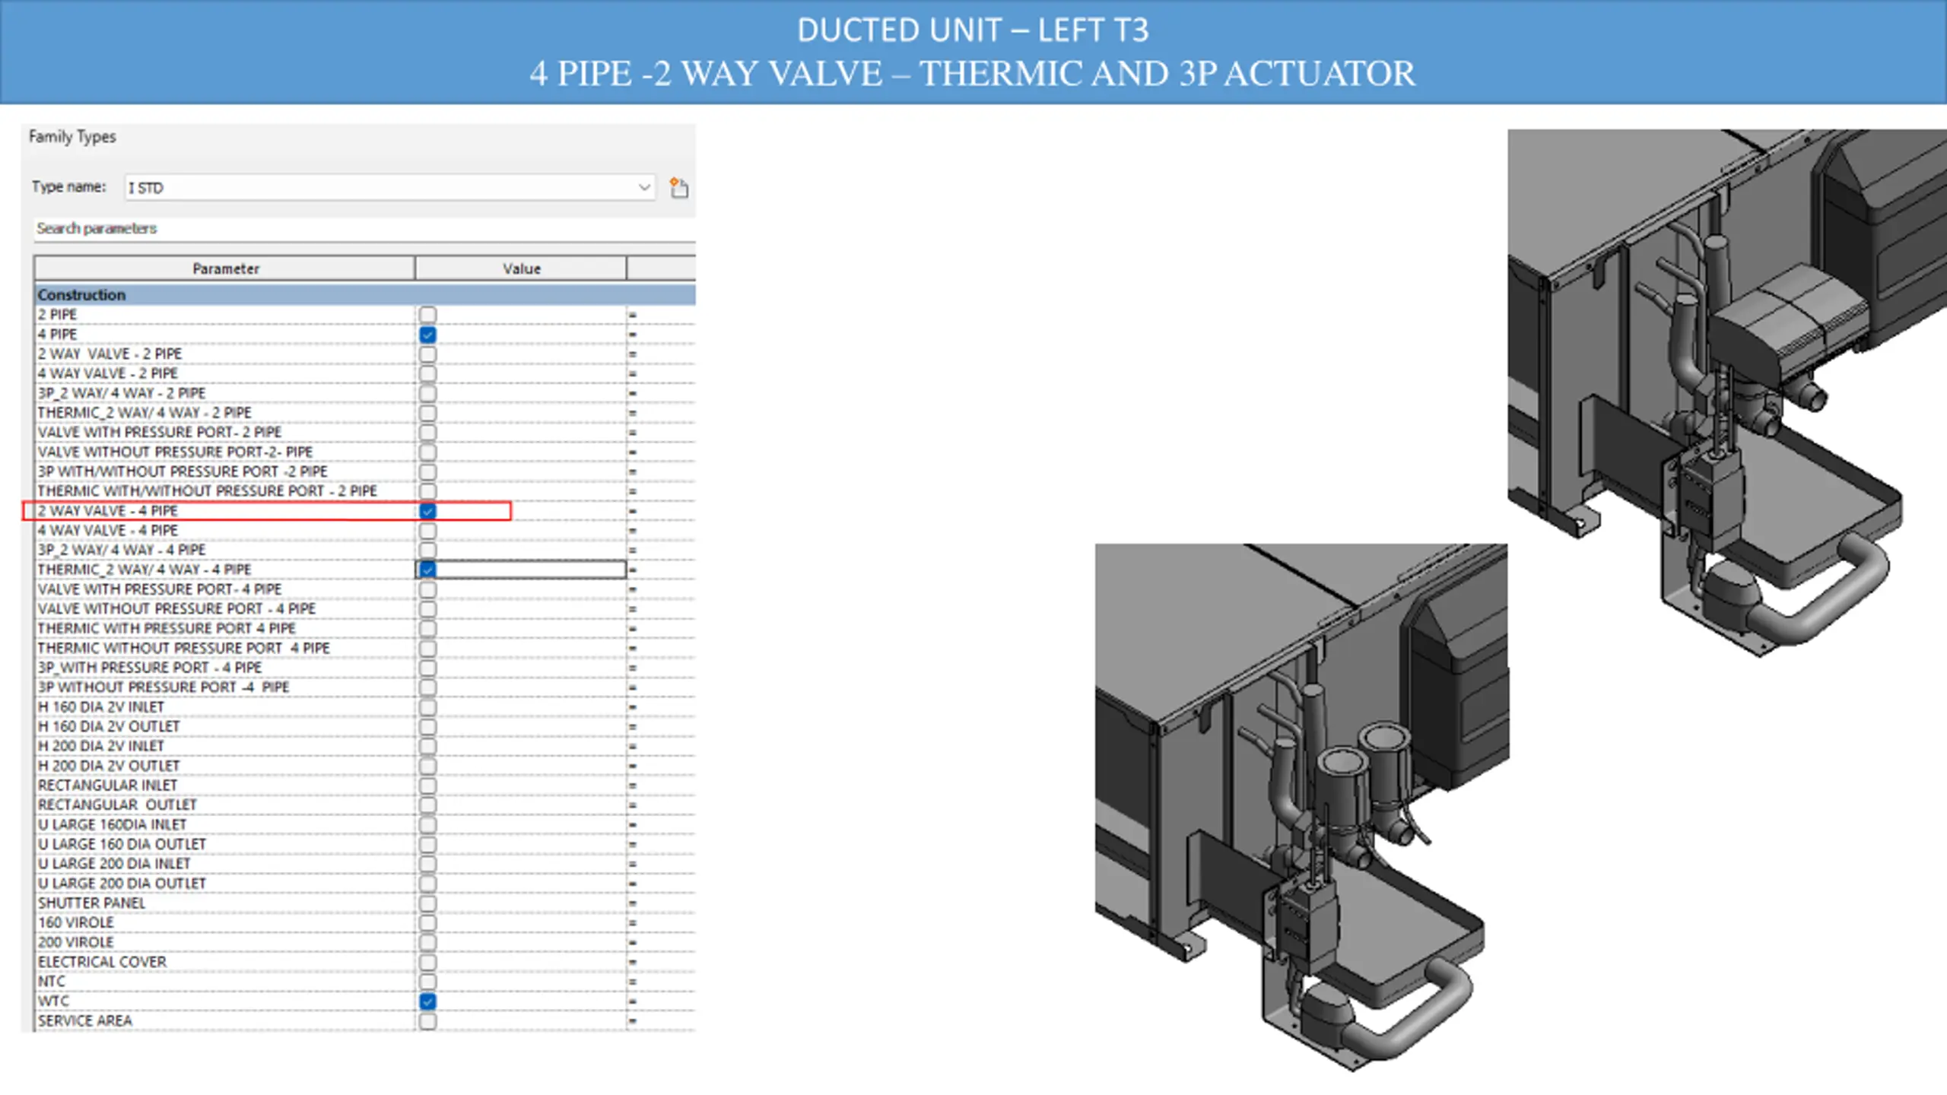Image resolution: width=1947 pixels, height=1095 pixels.
Task: Select the 4 PIPE parameter name
Action: [x=57, y=334]
